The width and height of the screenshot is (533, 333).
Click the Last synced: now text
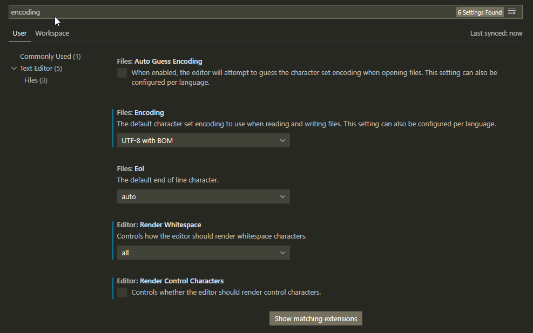[x=496, y=33]
